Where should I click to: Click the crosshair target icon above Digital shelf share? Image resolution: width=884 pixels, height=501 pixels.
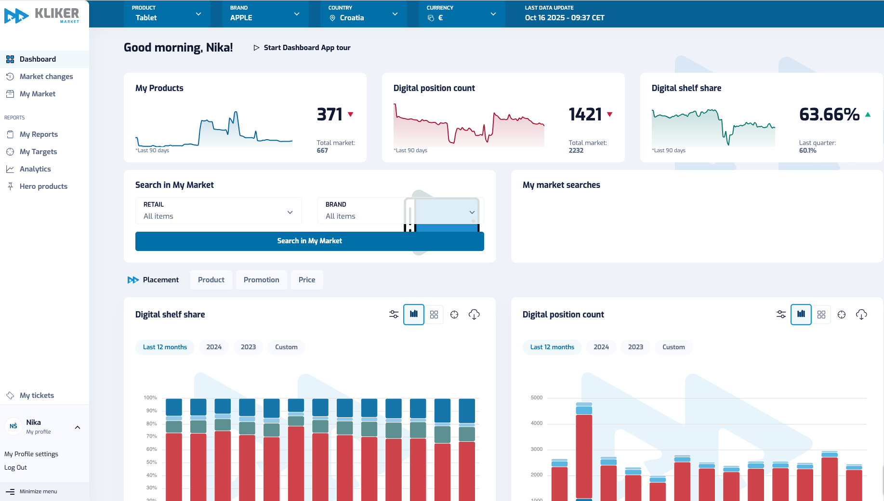(x=454, y=315)
